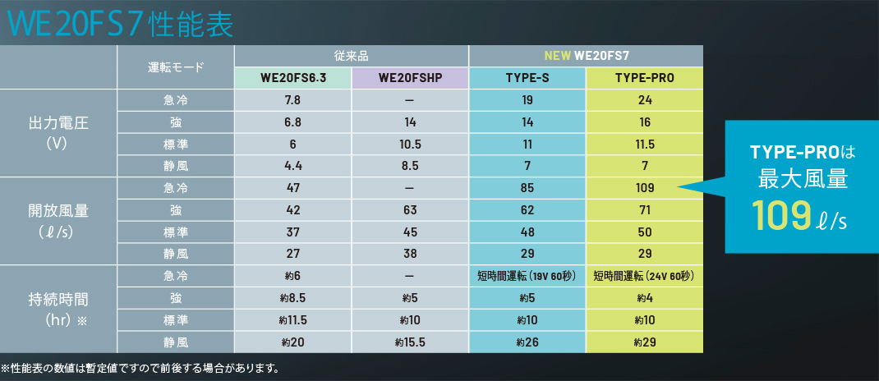
Task: Select the 短時間運転 (19V 60秒) cell
Action: click(527, 276)
